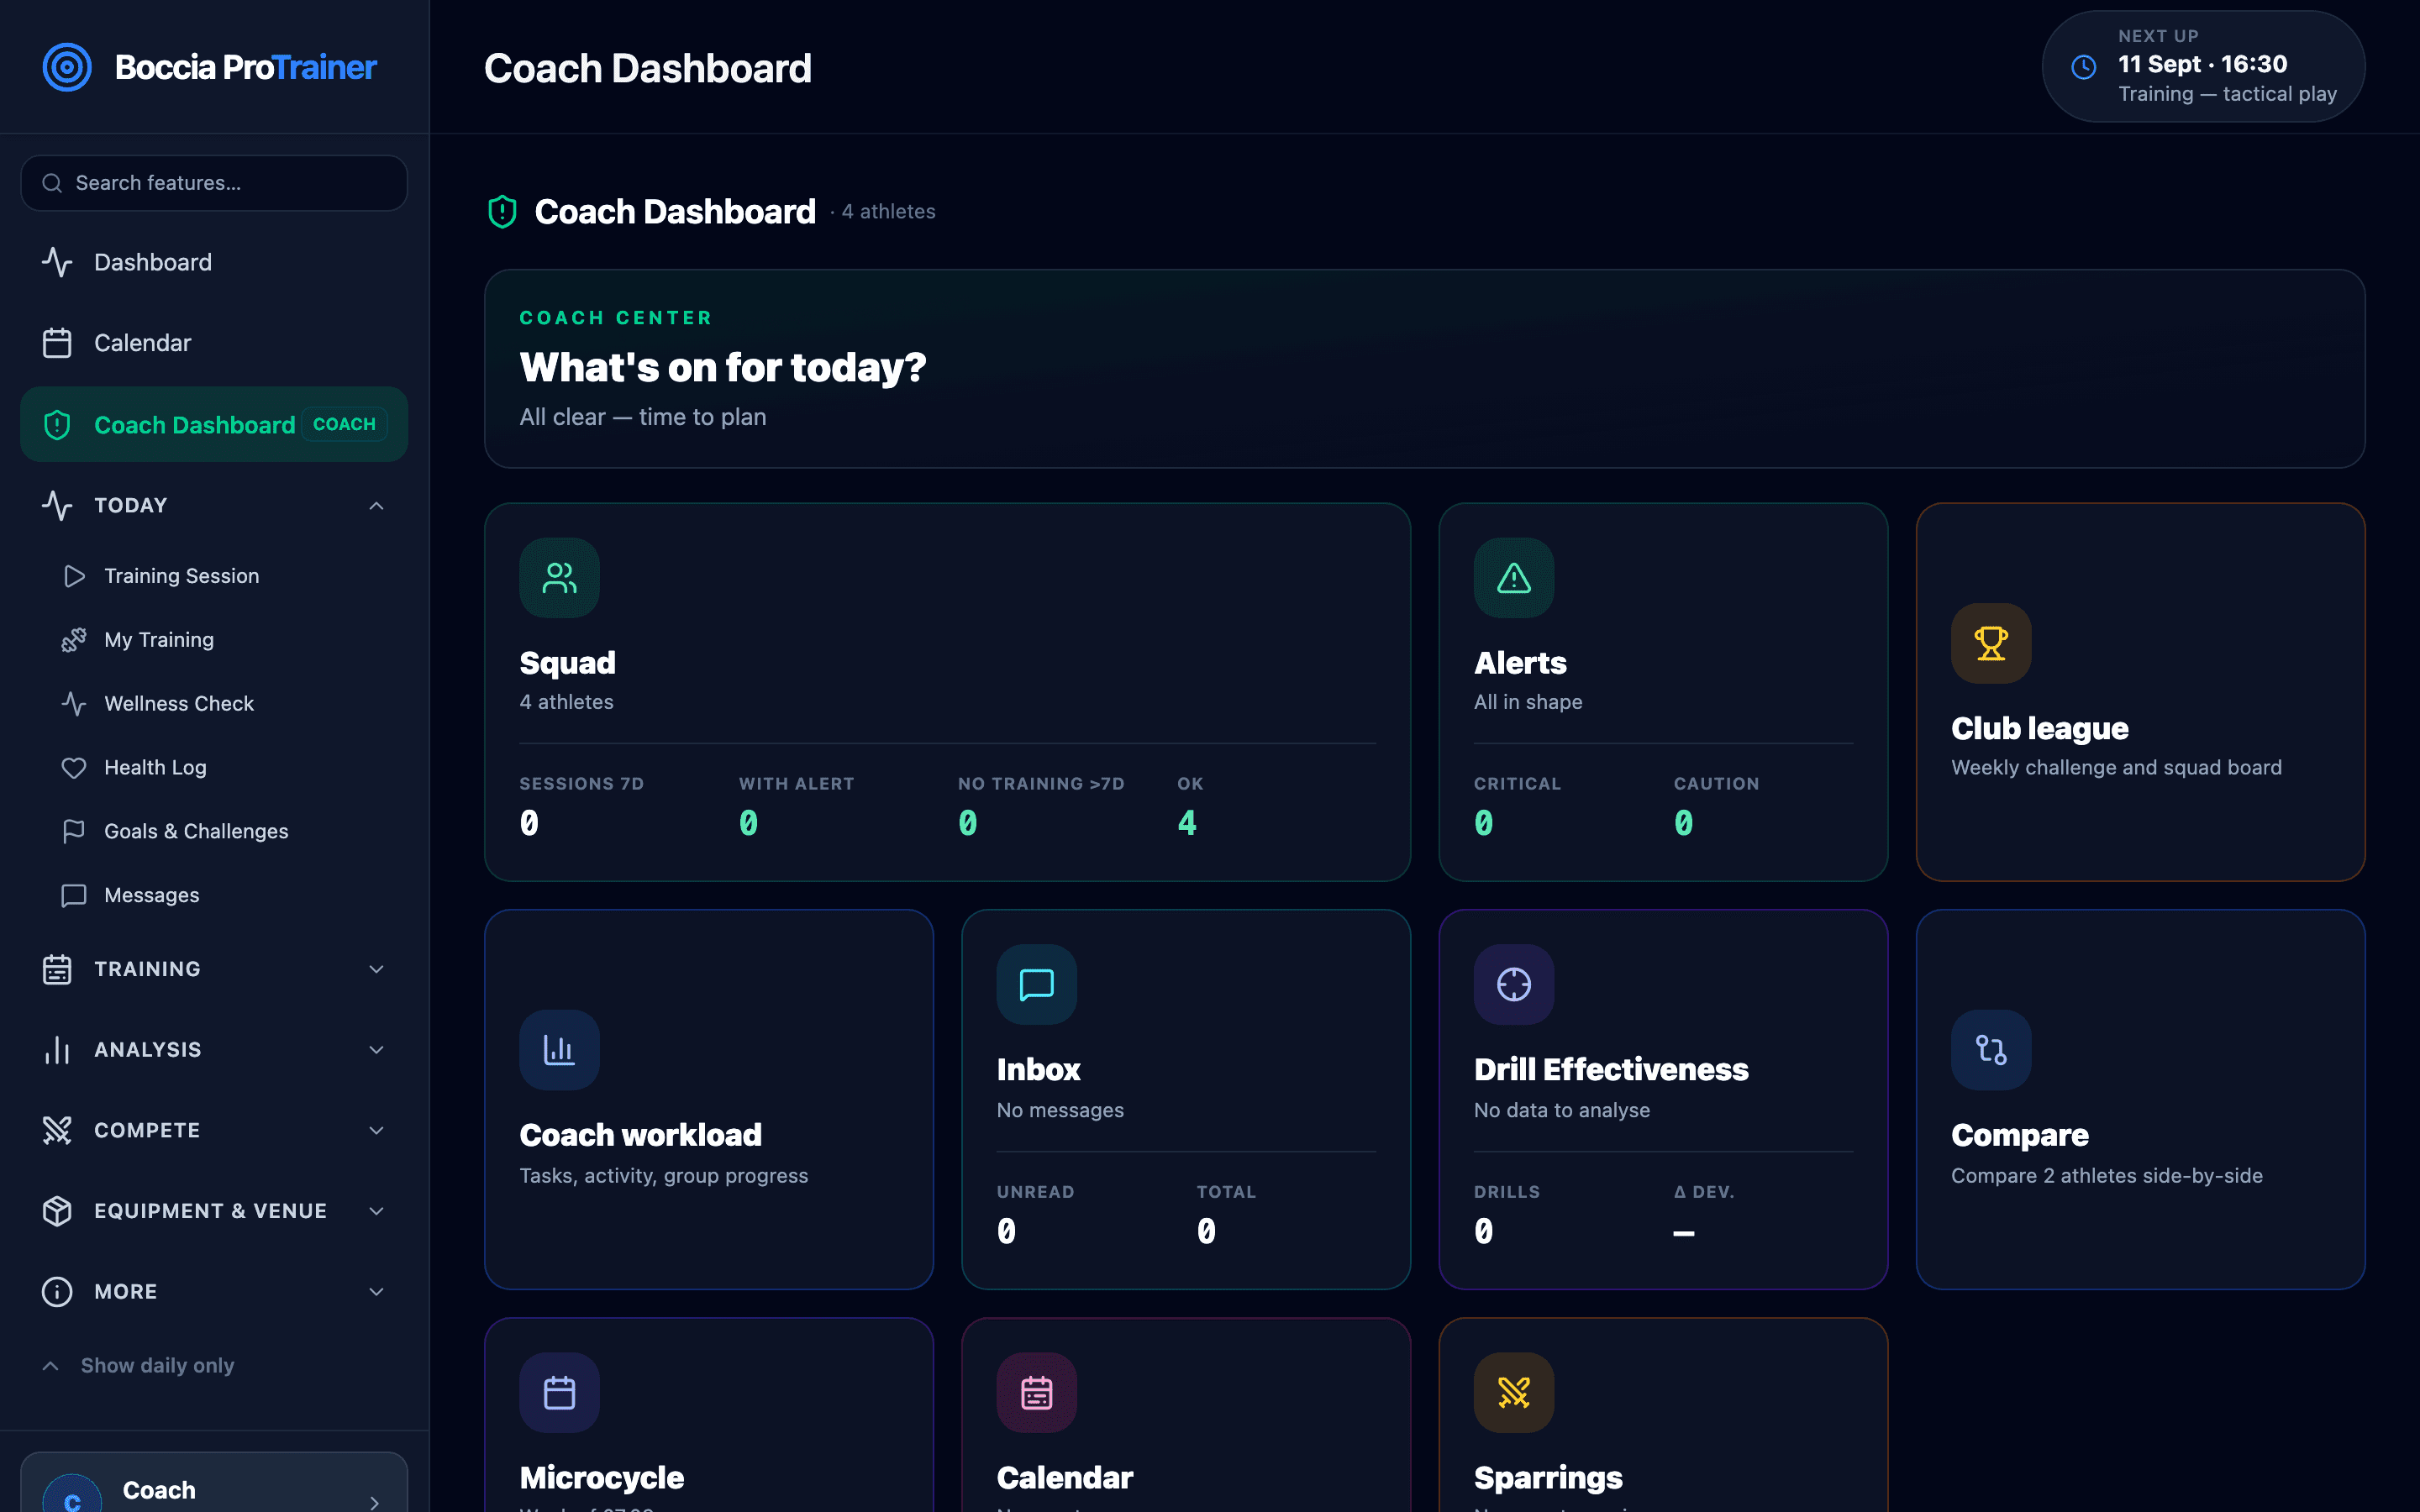
Task: Open the Next Up training widget
Action: point(2203,67)
